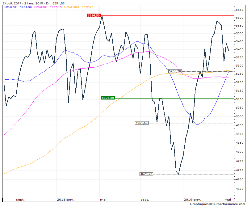Image resolution: width=247 pixels, height=206 pixels.
Task: Click the chart date range header text
Action: click(x=34, y=3)
